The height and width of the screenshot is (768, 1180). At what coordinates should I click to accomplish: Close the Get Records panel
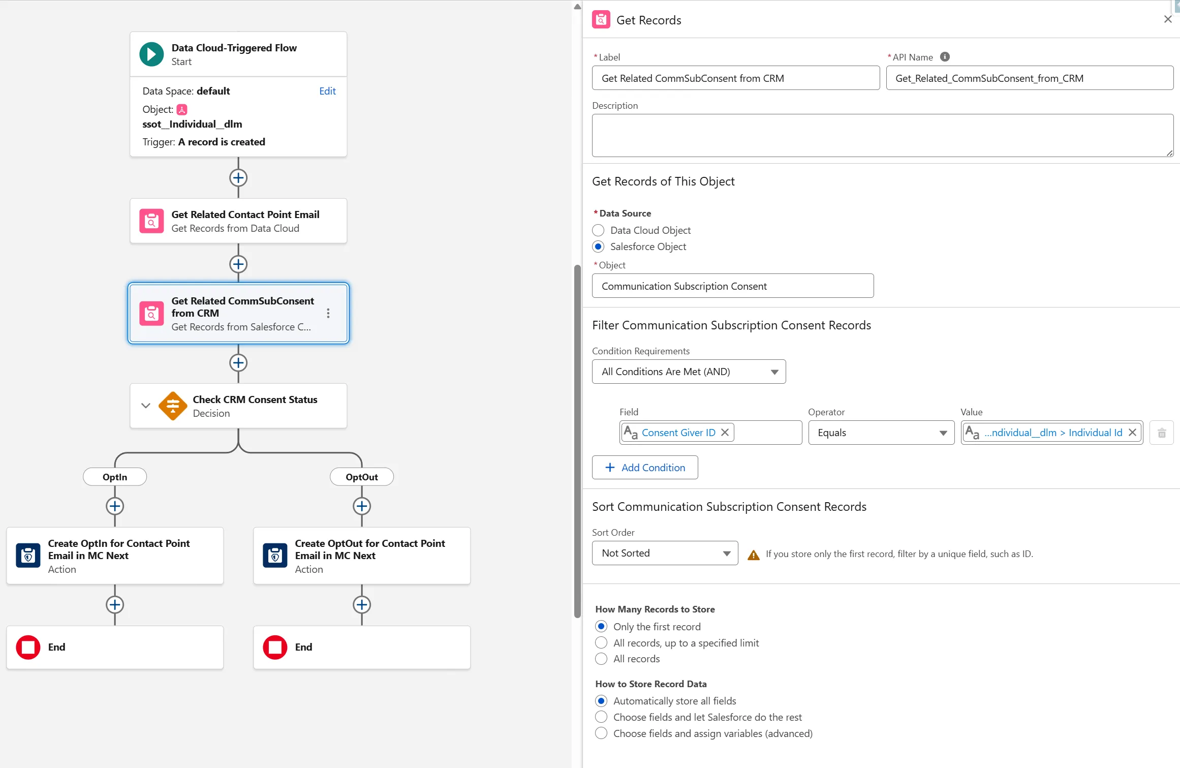1168,19
